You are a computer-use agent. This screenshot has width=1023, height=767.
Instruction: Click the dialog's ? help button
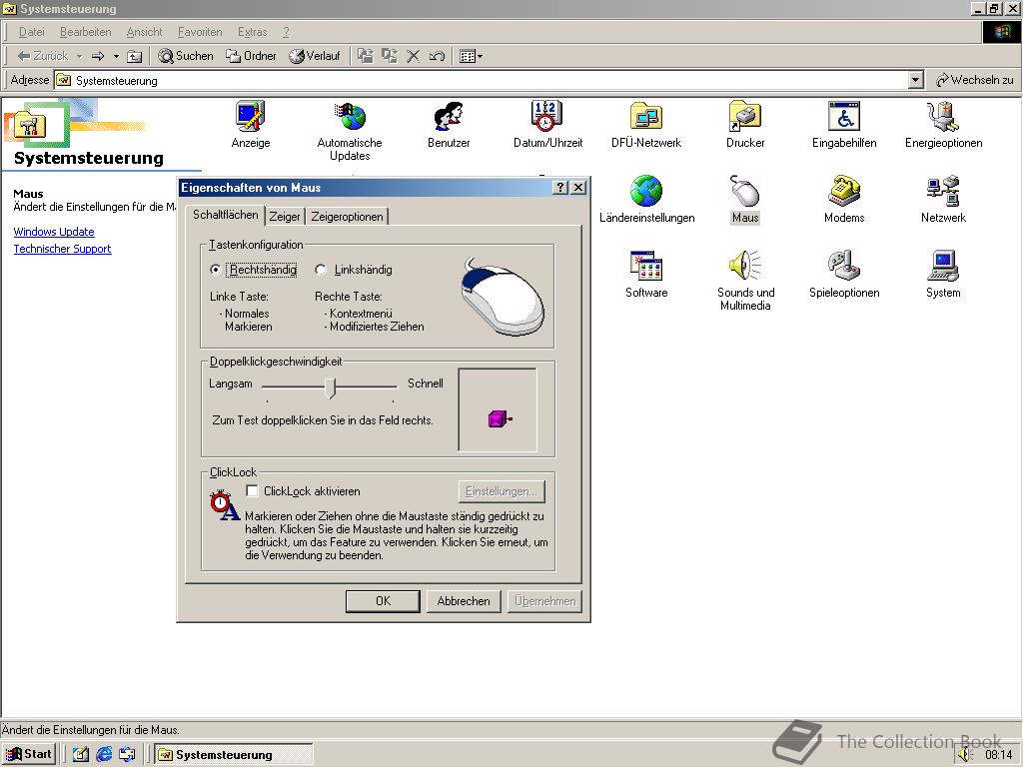[560, 187]
